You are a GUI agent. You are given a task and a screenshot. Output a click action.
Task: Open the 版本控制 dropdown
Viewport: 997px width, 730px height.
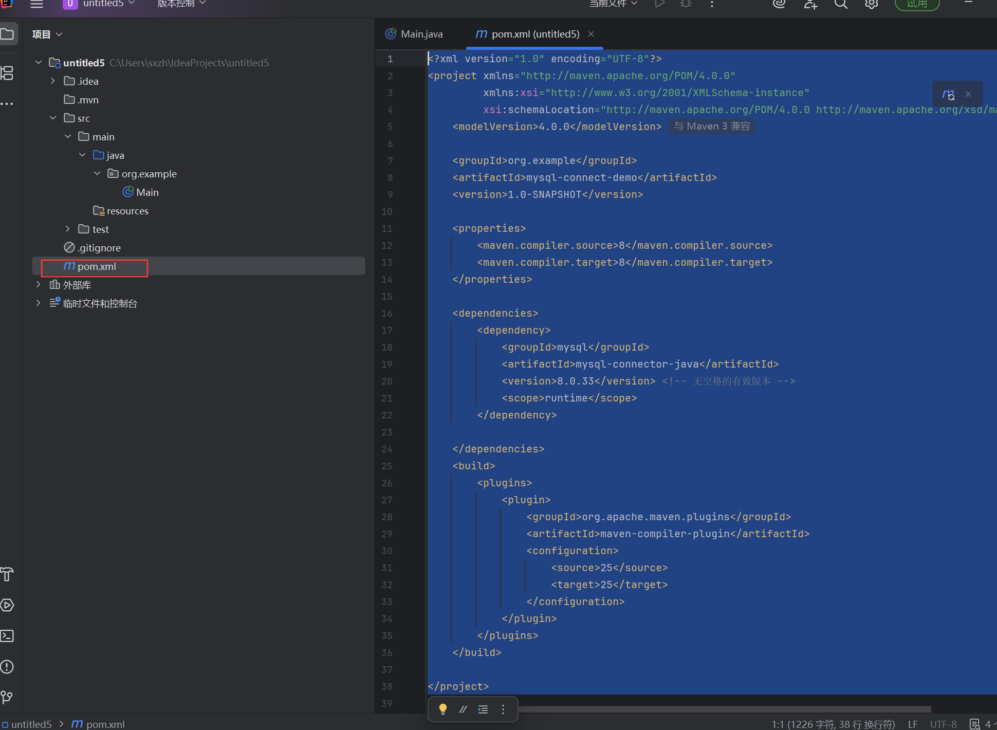181,4
